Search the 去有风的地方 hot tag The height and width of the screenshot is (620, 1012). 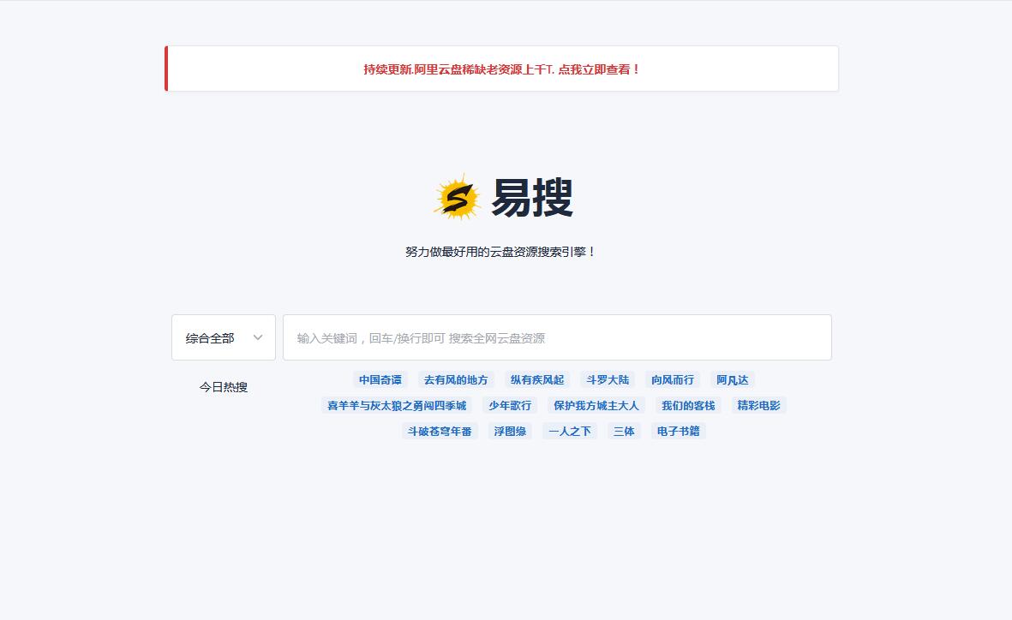(x=456, y=379)
